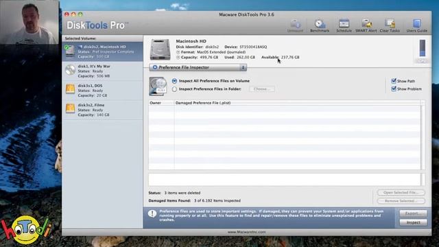Select the Macintosh HD volume (disk0s2)

click(x=102, y=51)
